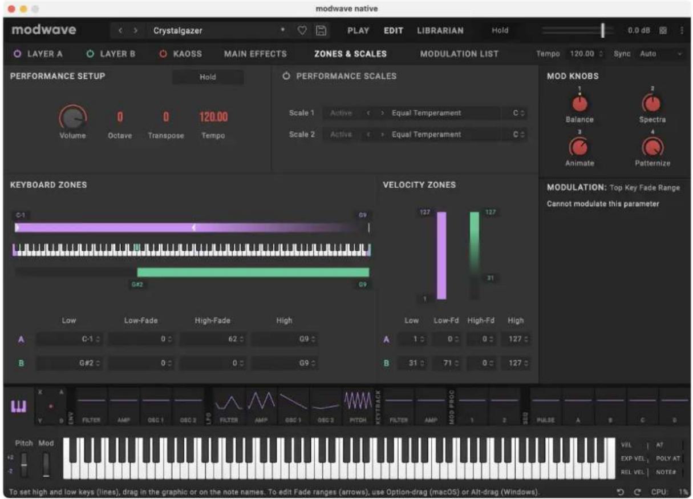This screenshot has width=693, height=499.
Task: Click the Volume knob
Action: (x=72, y=118)
